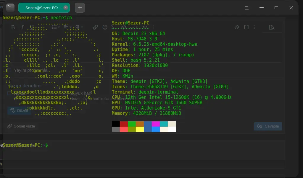Maximize the terminal window
This screenshot has height=178, width=303.
tap(276, 8)
